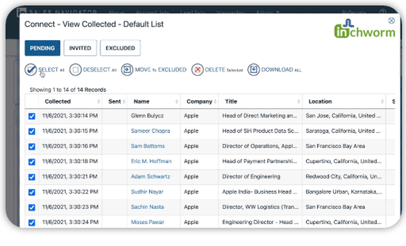Uncheck the Moses Pawar row checkbox
Screen dimensions: 406x246
click(x=32, y=222)
